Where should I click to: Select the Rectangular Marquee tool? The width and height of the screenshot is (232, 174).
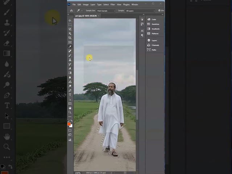[x=70, y=25]
